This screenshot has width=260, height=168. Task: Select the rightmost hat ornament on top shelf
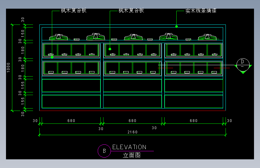[x=208, y=37]
